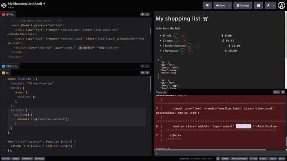Image resolution: width=287 pixels, height=161 pixels.
Task: Click the CodePen logo icon
Action: (x=4, y=5)
